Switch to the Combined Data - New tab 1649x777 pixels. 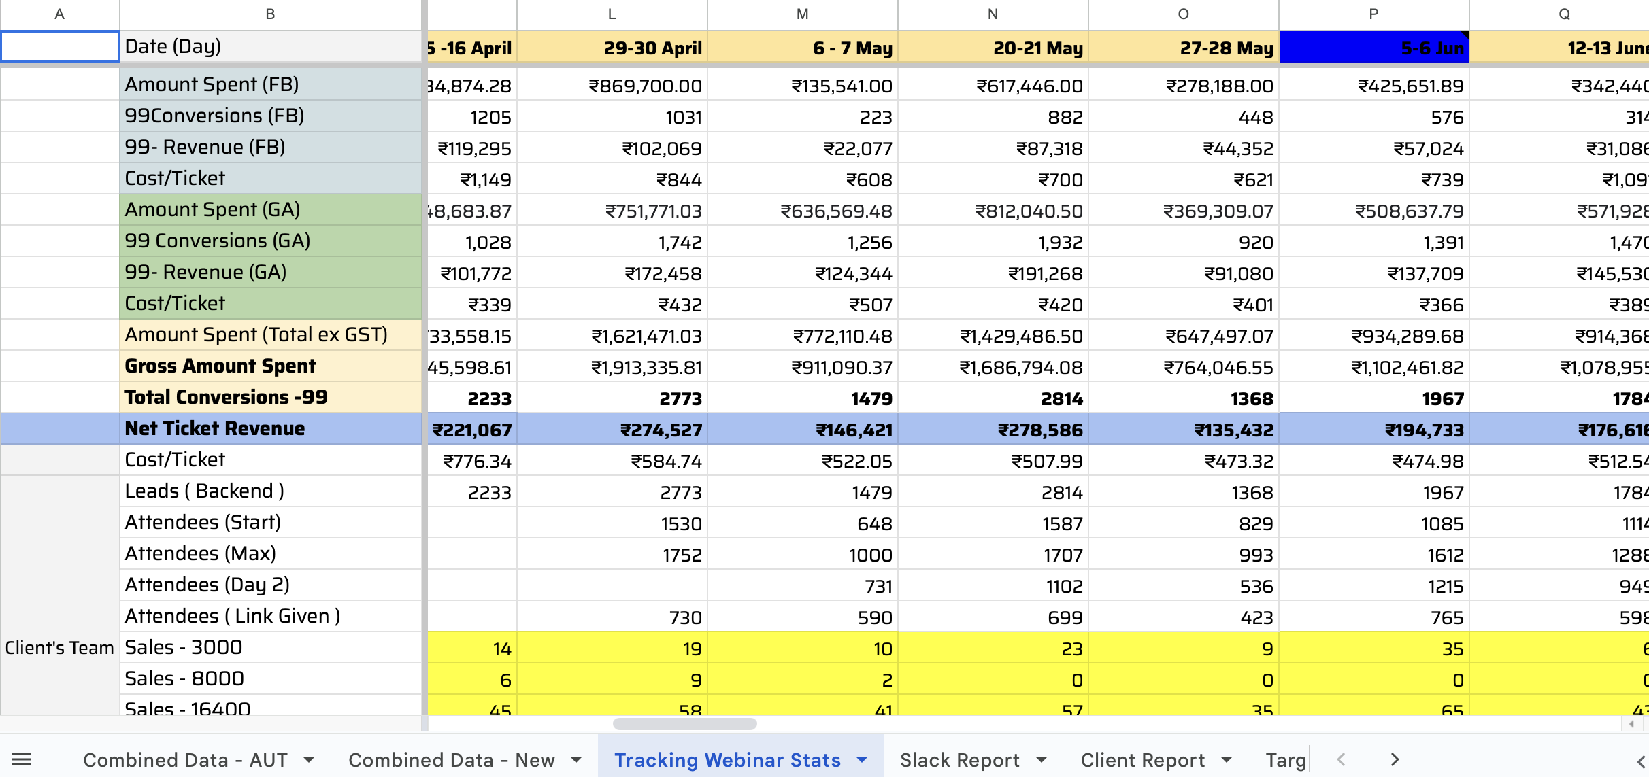pos(452,759)
